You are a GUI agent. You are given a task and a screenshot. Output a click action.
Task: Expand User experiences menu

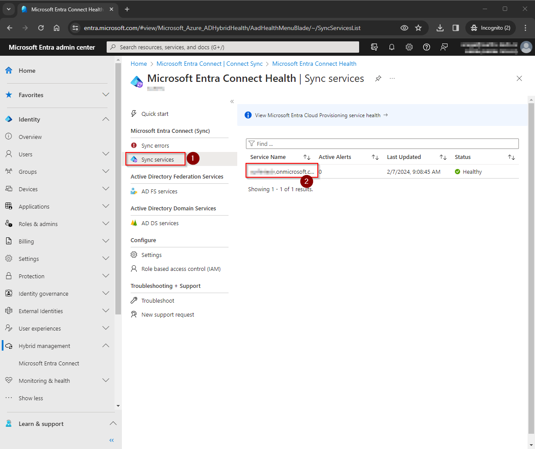pos(105,328)
